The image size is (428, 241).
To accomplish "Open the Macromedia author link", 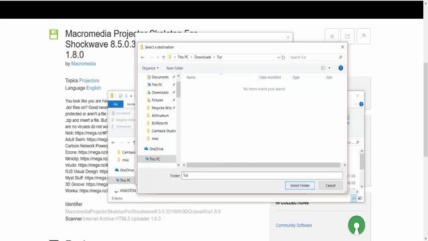I will 83,64.
